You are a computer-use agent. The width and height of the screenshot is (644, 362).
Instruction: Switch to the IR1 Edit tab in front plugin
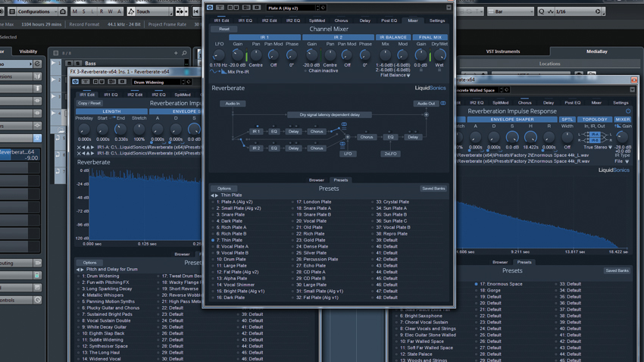tap(221, 20)
